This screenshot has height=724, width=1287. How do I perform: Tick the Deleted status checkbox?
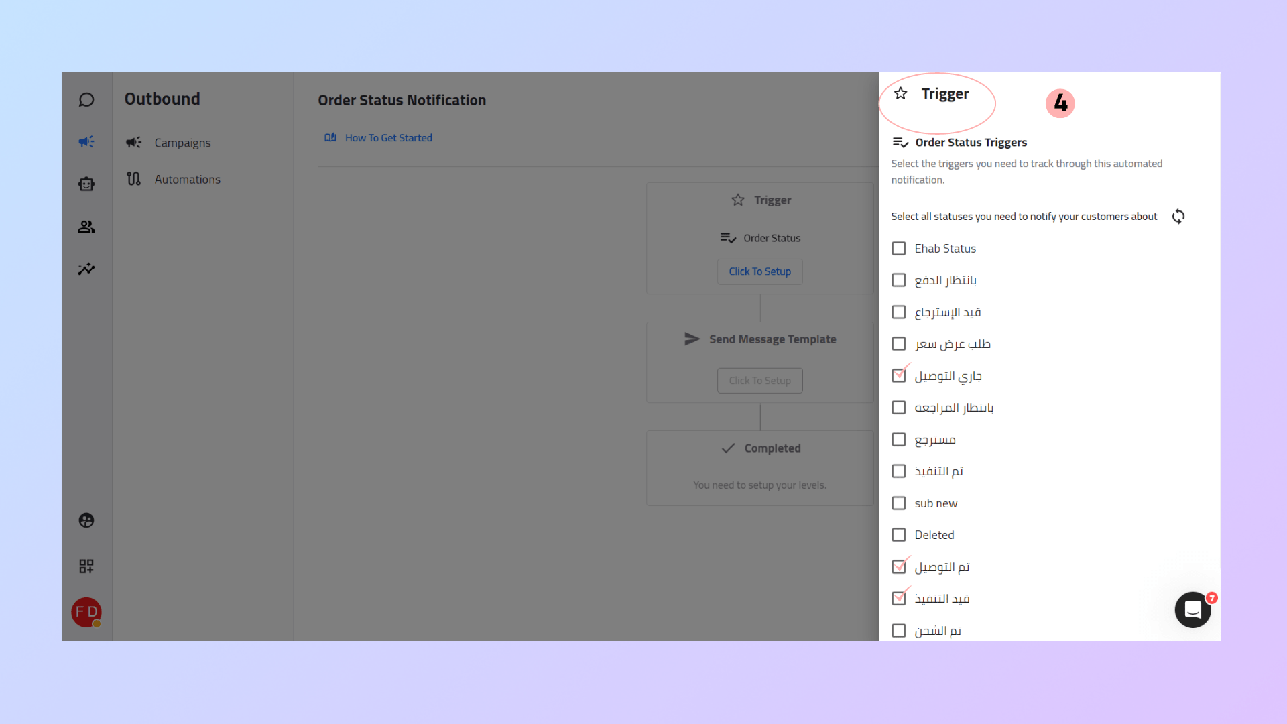[x=899, y=535]
